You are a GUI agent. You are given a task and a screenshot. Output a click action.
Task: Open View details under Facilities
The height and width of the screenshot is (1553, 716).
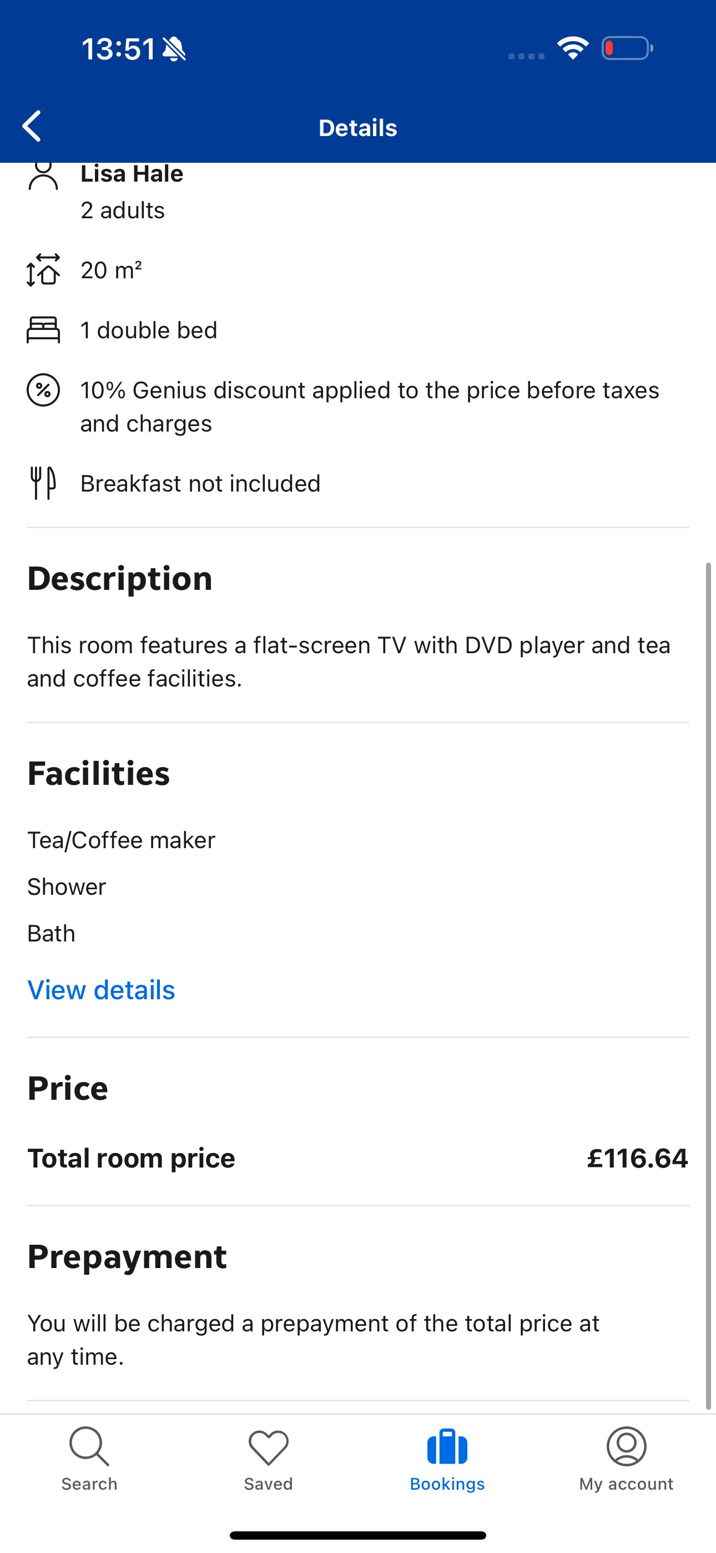[x=101, y=990]
